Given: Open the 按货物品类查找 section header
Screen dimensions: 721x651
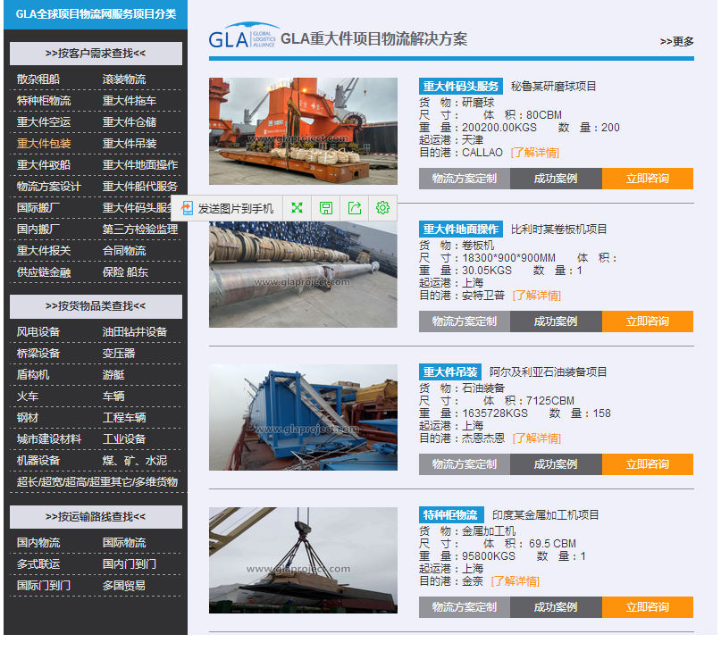Looking at the screenshot, I should click(x=95, y=306).
